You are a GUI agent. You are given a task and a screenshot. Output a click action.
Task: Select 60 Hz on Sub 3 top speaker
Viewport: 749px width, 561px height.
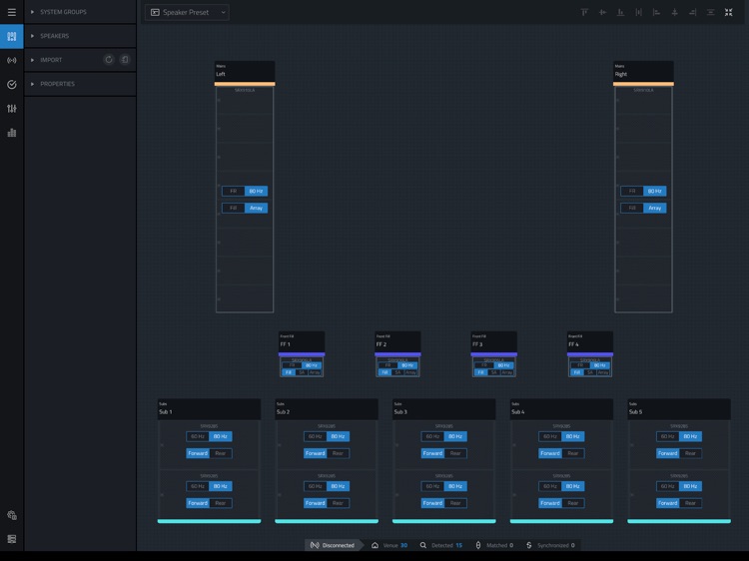(432, 436)
